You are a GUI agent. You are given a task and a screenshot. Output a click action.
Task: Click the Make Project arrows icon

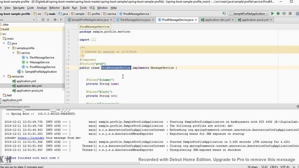(x=224, y=14)
